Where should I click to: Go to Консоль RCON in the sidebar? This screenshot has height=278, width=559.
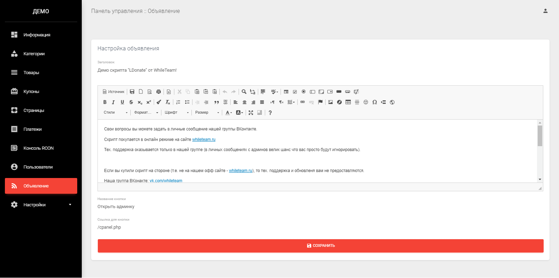(41, 148)
